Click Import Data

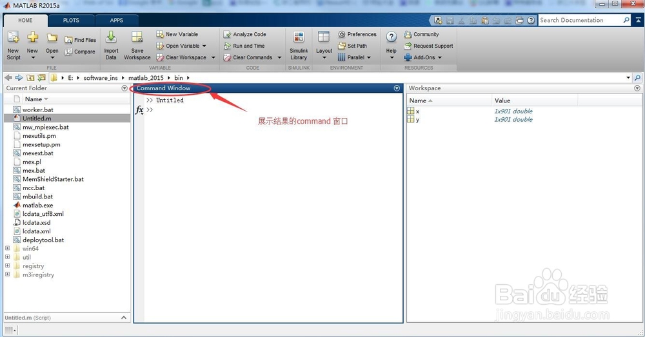[x=111, y=46]
